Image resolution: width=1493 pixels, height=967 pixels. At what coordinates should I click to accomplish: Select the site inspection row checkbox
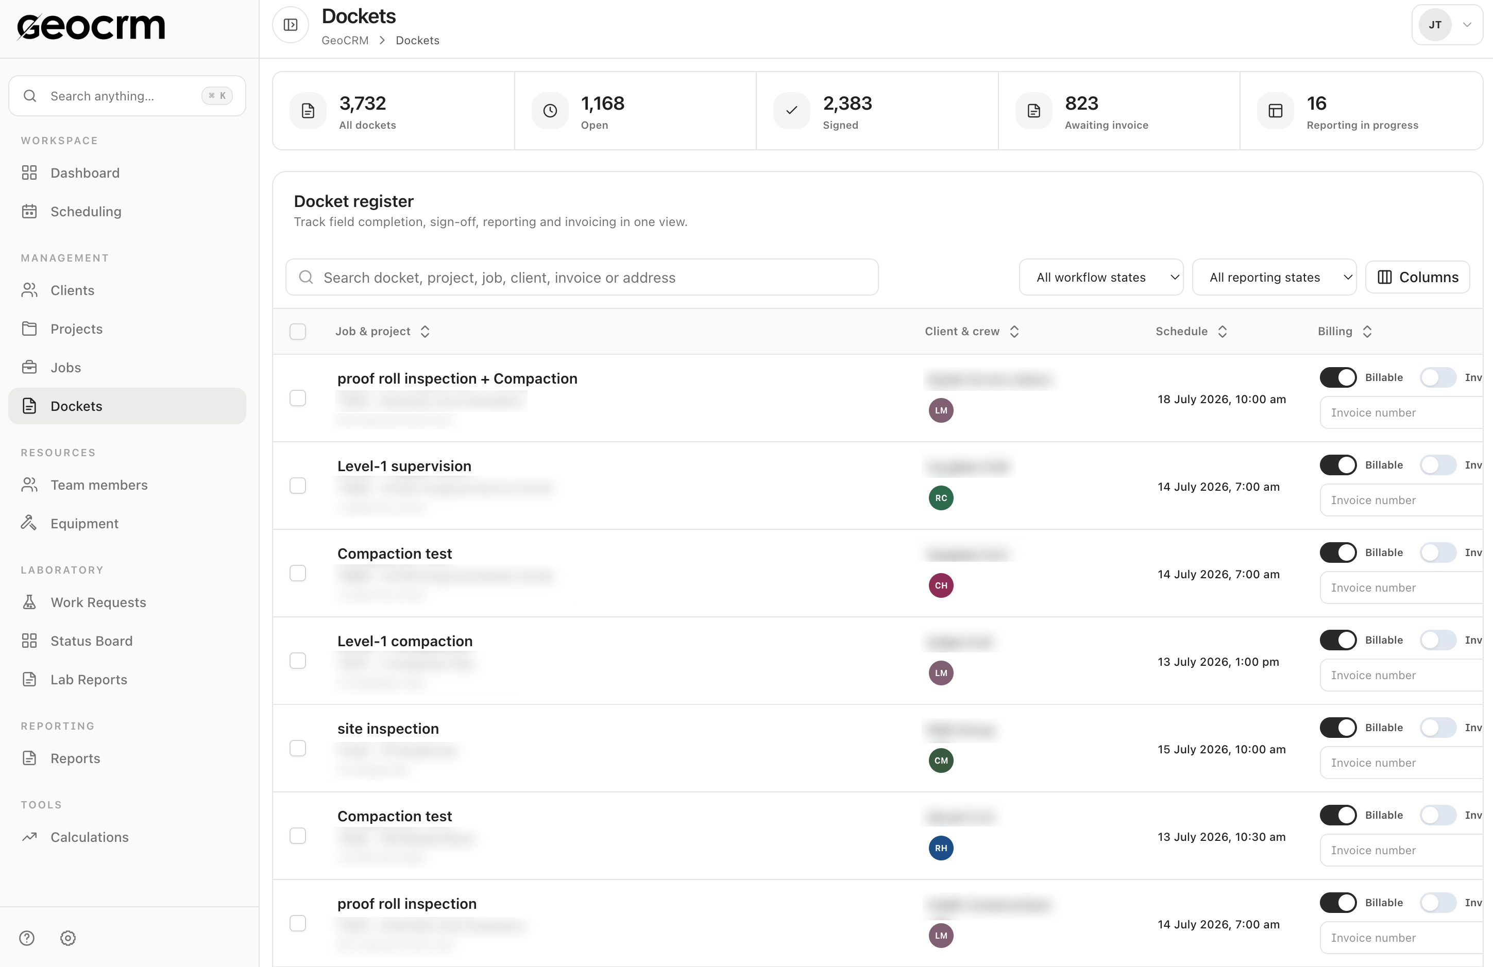[298, 748]
